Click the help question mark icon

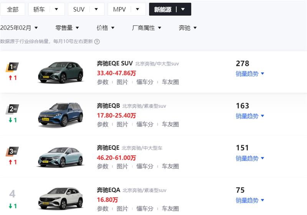click(x=97, y=41)
